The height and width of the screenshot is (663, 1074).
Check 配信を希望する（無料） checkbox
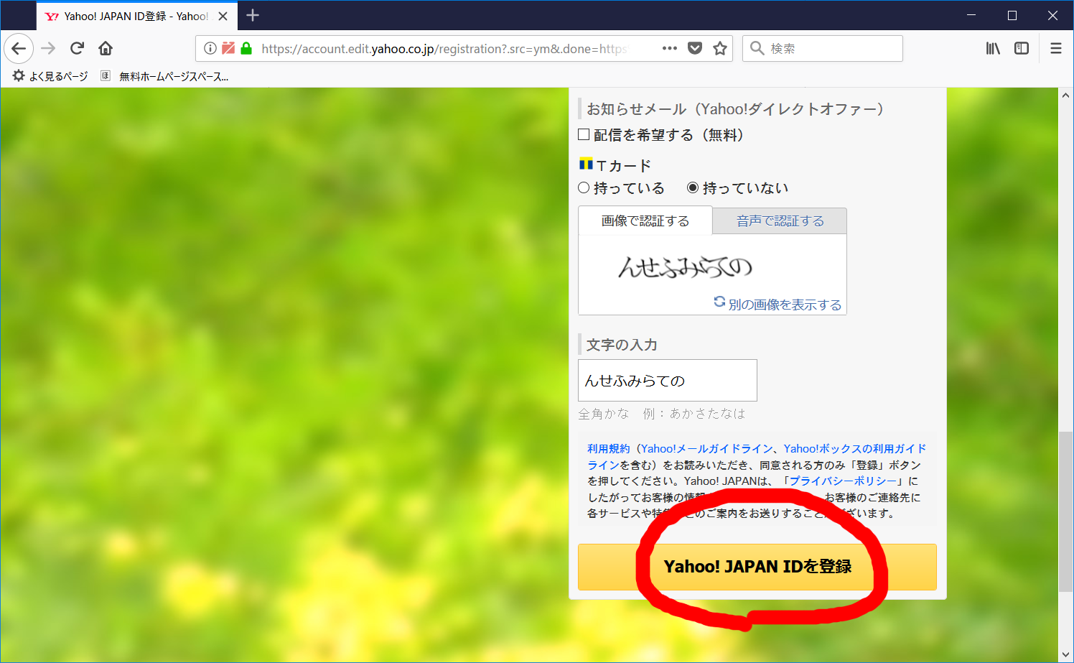pos(584,134)
